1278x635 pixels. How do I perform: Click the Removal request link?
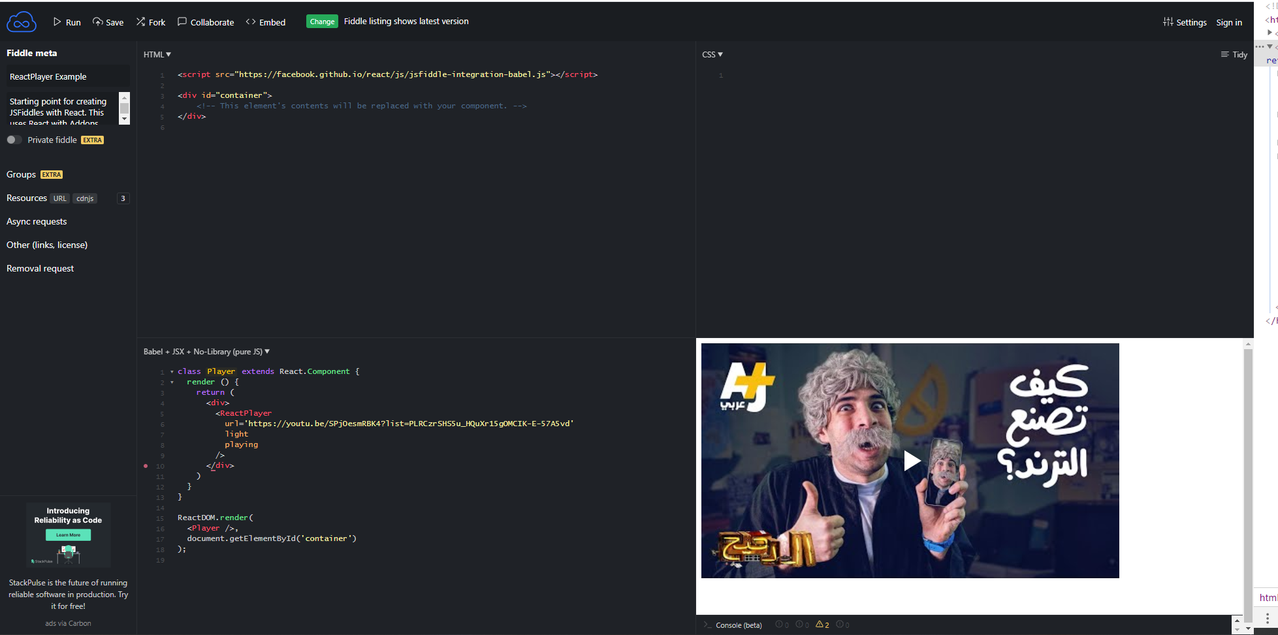tap(40, 268)
